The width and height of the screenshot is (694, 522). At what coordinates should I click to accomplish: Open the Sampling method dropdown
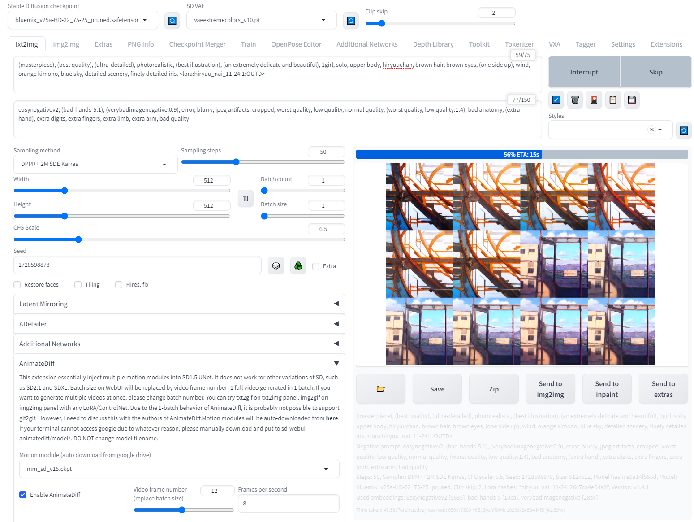pyautogui.click(x=95, y=164)
